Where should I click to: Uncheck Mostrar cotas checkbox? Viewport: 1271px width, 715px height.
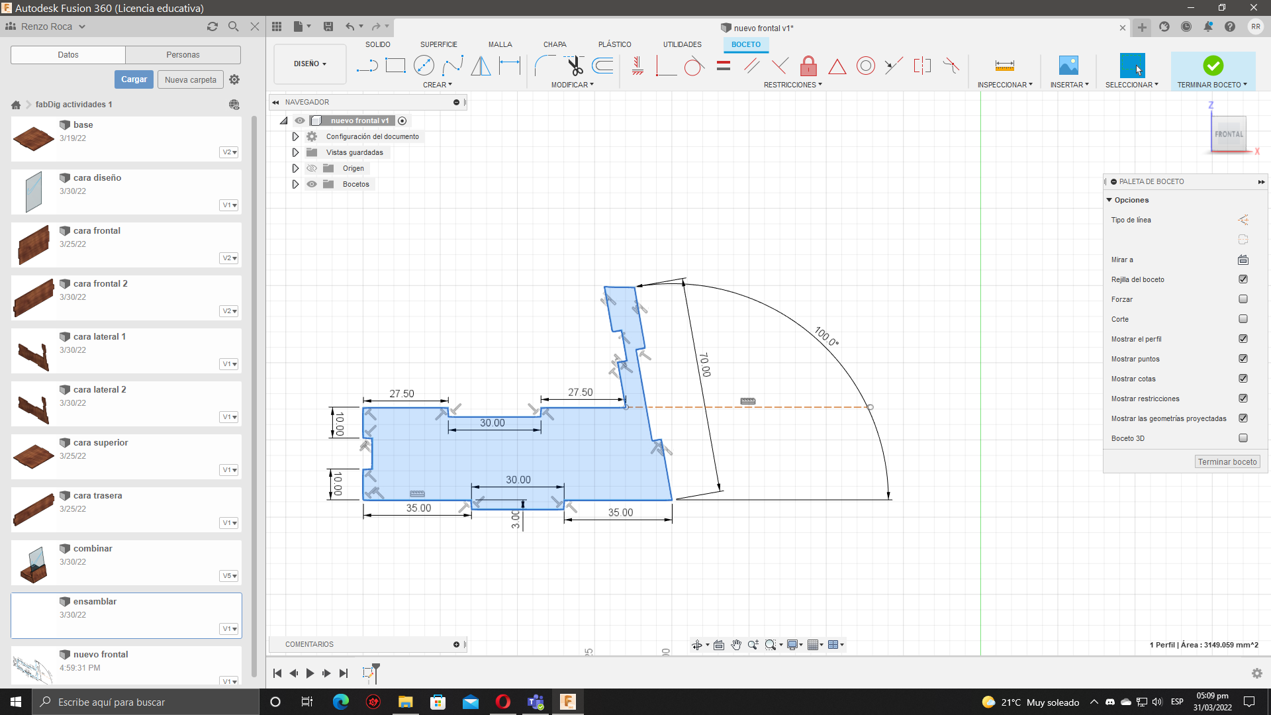[x=1243, y=379]
